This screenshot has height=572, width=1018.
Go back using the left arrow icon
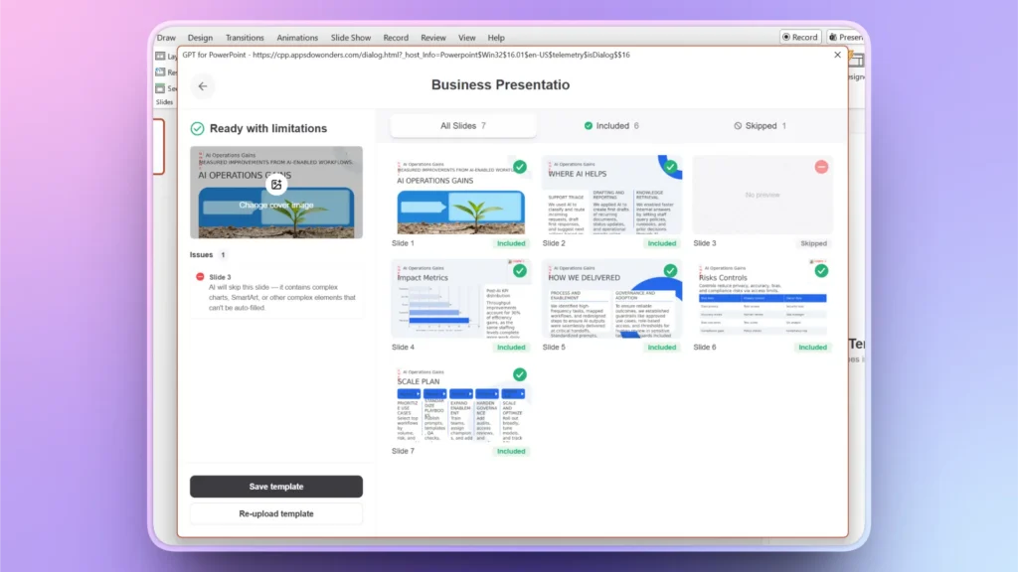(203, 86)
